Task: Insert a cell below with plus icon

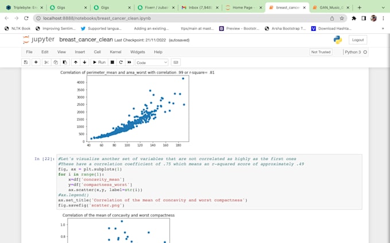Action: click(x=36, y=62)
